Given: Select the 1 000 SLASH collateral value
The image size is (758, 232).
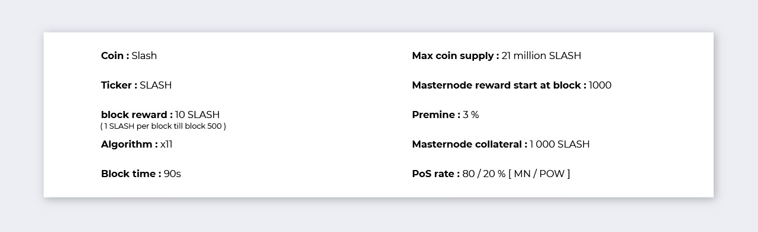Looking at the screenshot, I should [560, 144].
